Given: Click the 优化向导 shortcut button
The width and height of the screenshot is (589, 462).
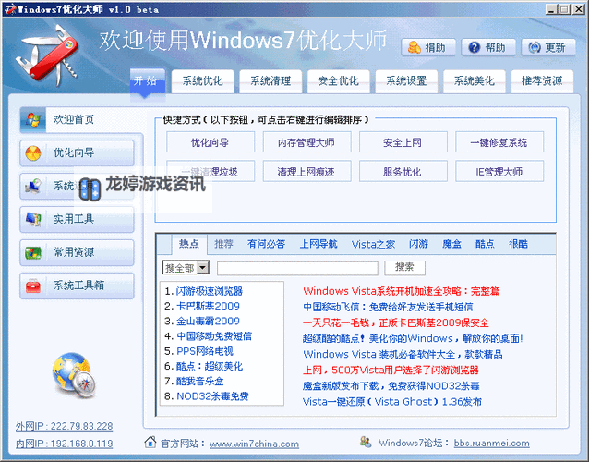Looking at the screenshot, I should (210, 142).
